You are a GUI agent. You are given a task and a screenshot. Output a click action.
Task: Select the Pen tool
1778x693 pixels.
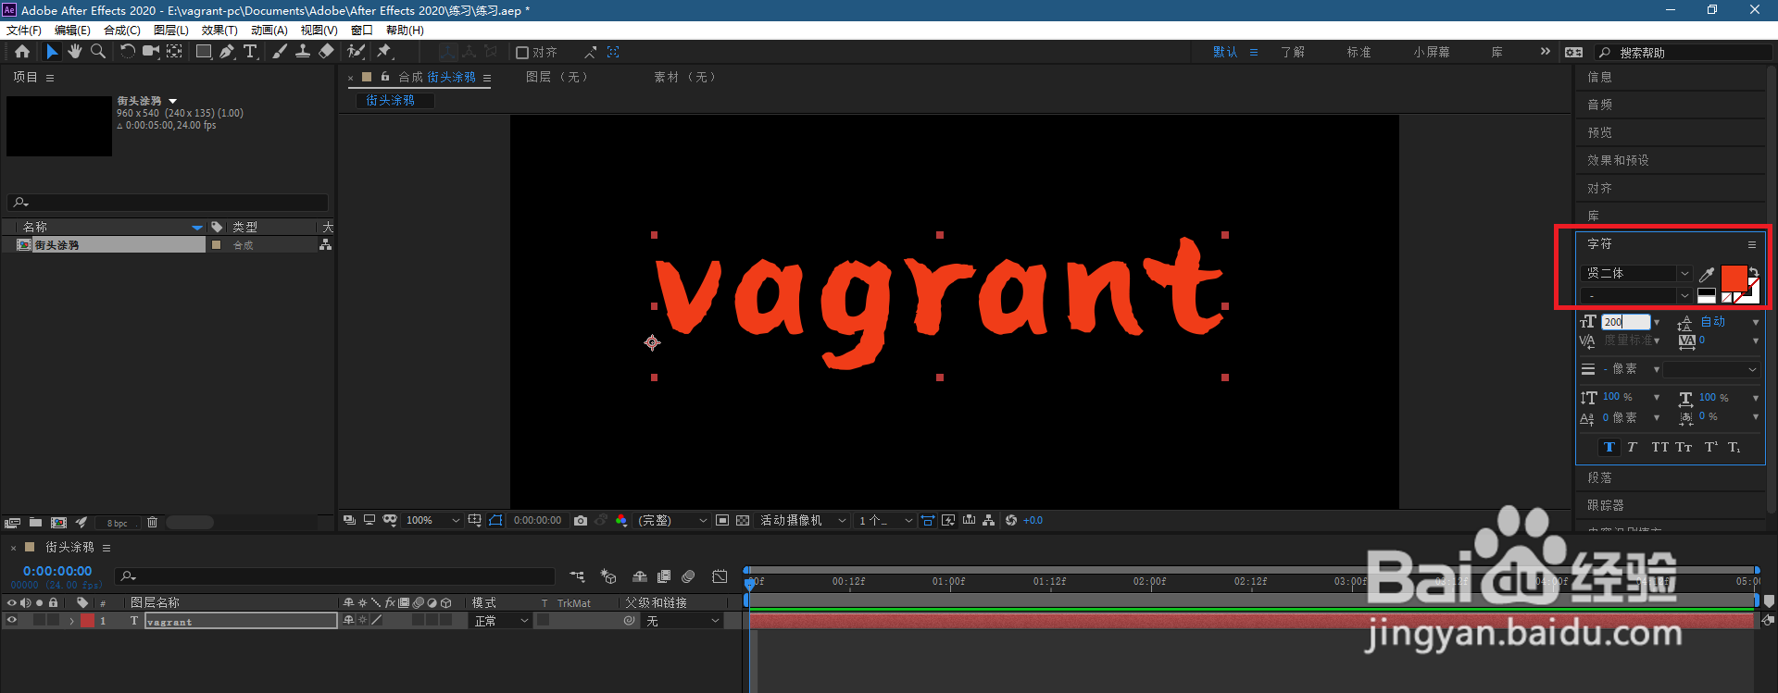click(x=227, y=52)
